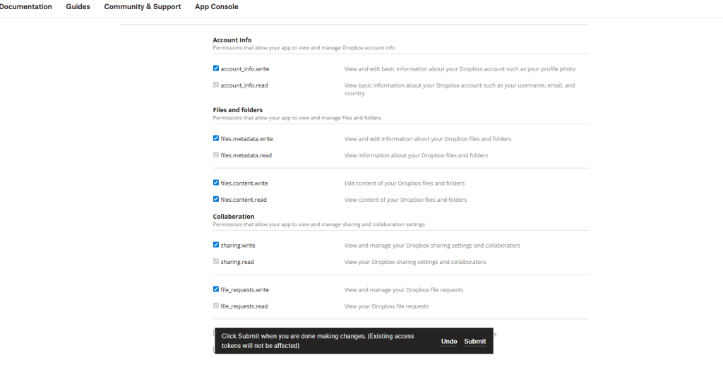The height and width of the screenshot is (367, 723).
Task: Click the Collaboration section heading
Action: click(233, 217)
